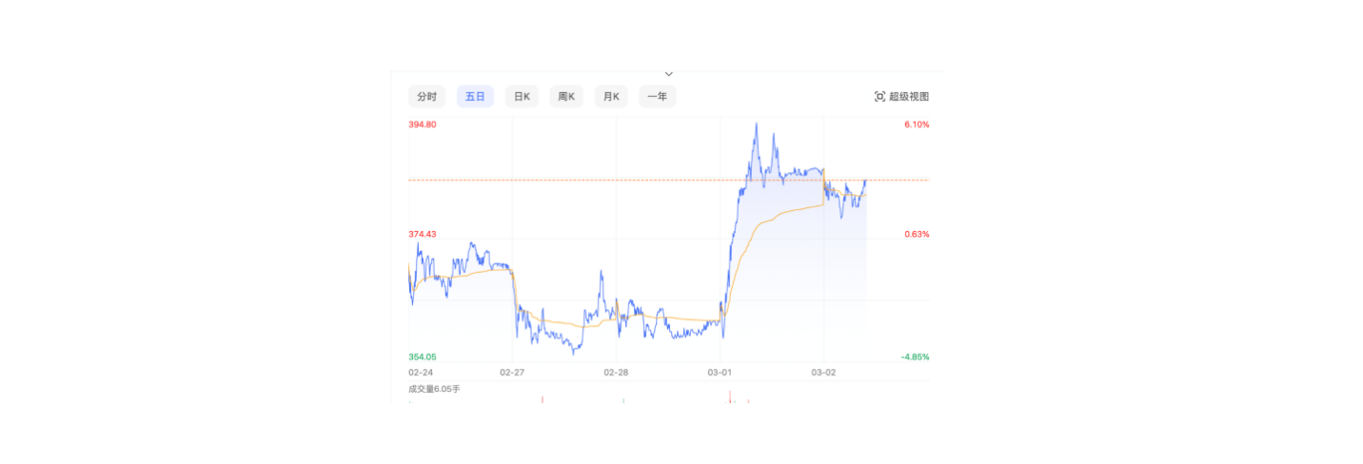Collapse the panel with the top chevron
This screenshot has height=464, width=1363.
point(668,74)
